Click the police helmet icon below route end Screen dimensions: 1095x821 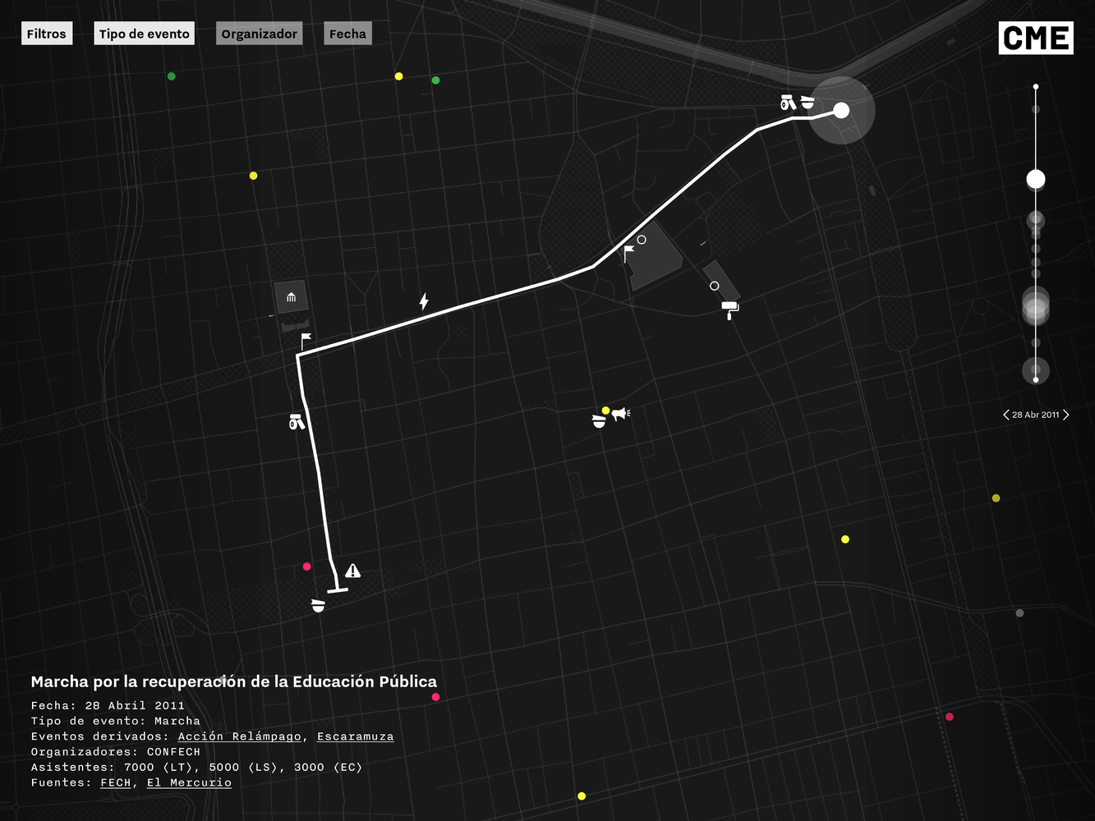coord(319,606)
